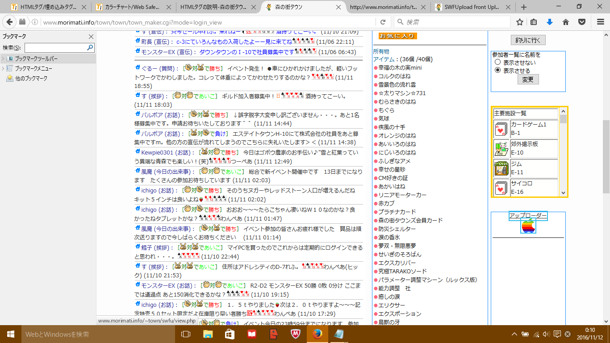Click the リニアモーターカー item text
Image resolution: width=610 pixels, height=343 pixels.
pyautogui.click(x=402, y=195)
